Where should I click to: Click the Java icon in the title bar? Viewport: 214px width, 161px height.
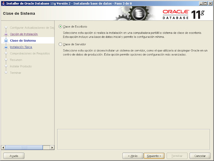(x=4, y=3)
